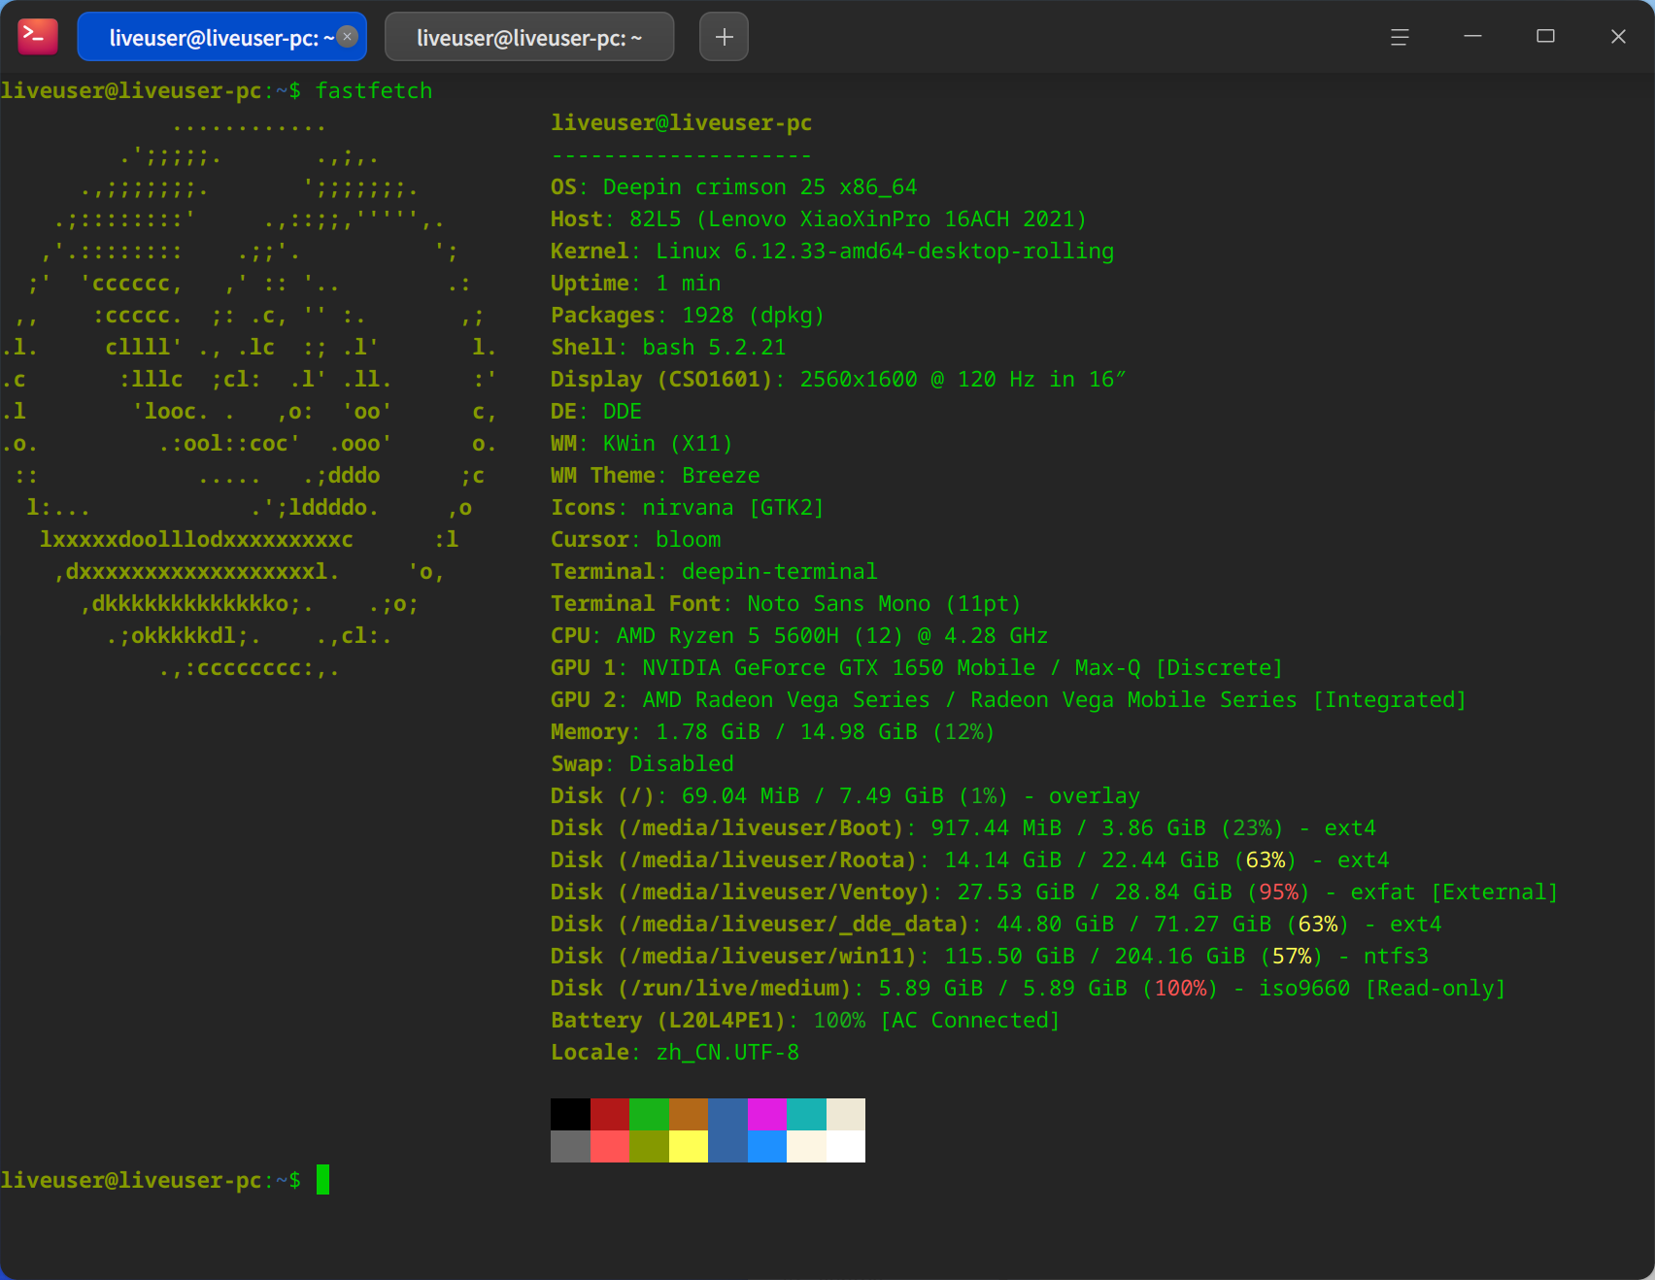1655x1280 pixels.
Task: Click the WM Theme Breeze line
Action: coord(656,475)
